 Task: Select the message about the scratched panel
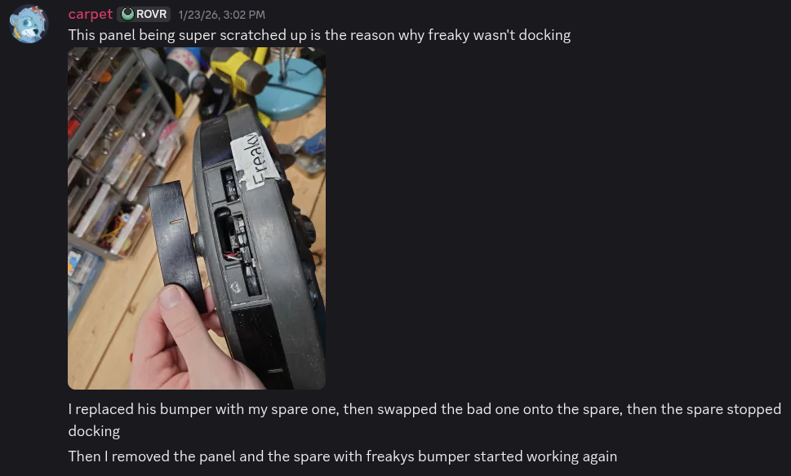(x=319, y=35)
